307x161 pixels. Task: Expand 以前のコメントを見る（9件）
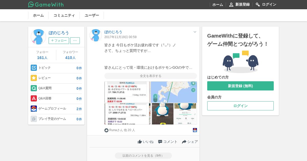pos(143,156)
